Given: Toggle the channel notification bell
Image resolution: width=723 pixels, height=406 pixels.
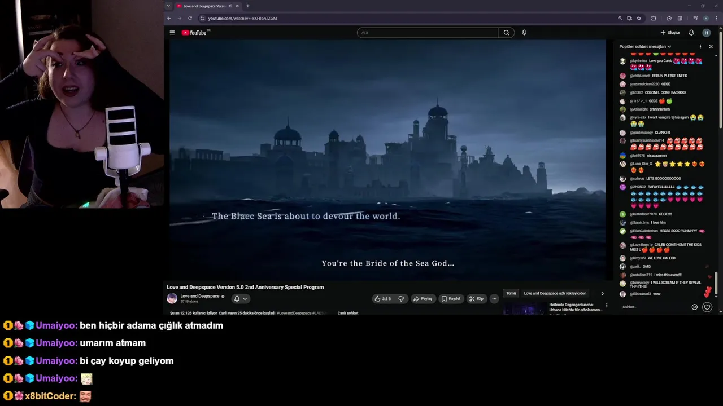Looking at the screenshot, I should pyautogui.click(x=241, y=299).
